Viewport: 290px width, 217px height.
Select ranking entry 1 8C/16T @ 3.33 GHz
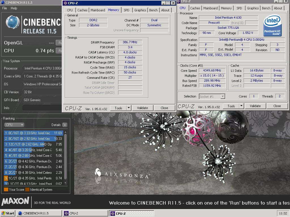(33, 133)
